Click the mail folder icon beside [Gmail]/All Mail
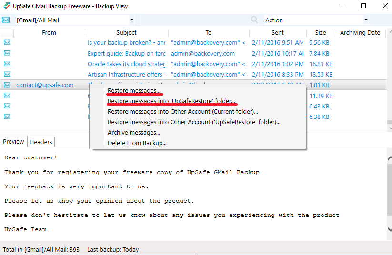The height and width of the screenshot is (255, 392). click(x=6, y=20)
